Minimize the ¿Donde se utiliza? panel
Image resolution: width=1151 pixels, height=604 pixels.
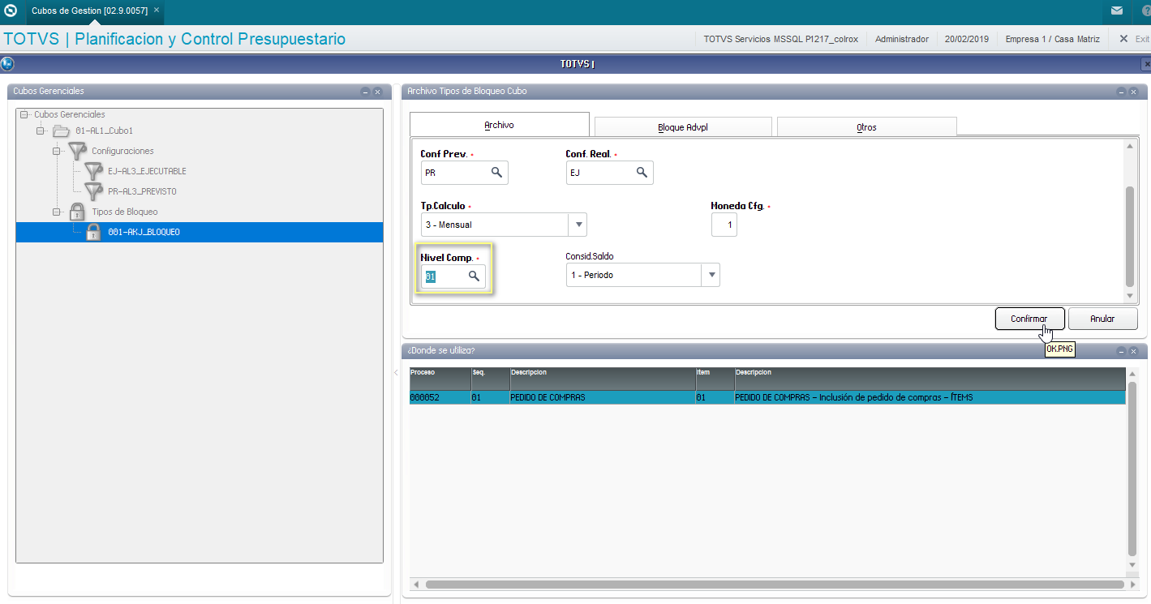pyautogui.click(x=1121, y=351)
